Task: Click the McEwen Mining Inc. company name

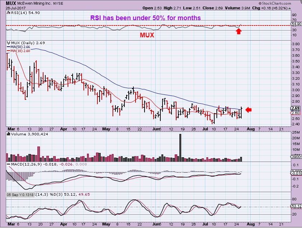Action: coord(34,4)
